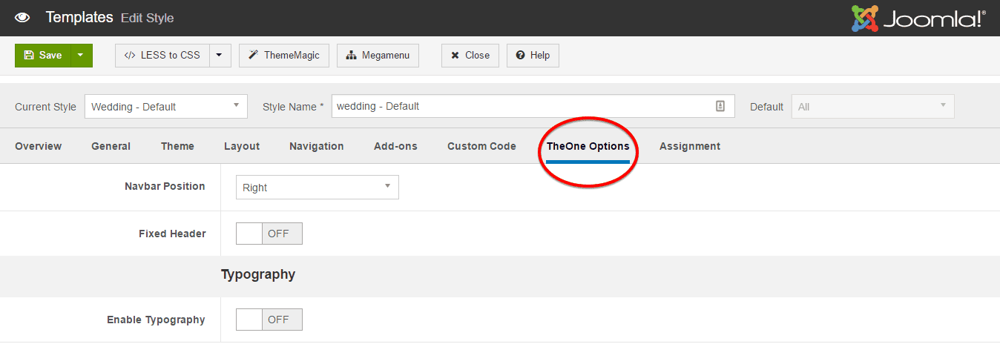The image size is (1000, 344).
Task: Click the green Save button
Action: tap(43, 56)
